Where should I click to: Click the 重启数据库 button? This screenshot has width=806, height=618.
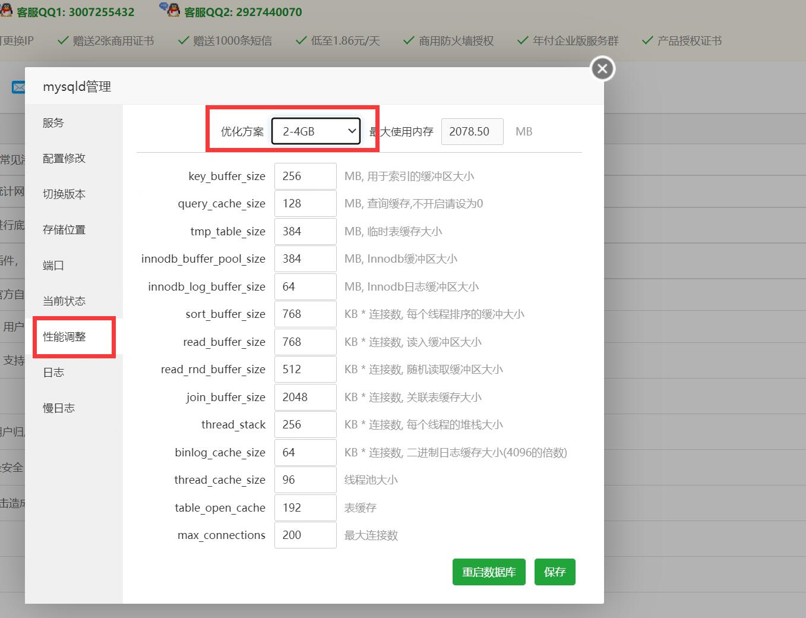488,572
